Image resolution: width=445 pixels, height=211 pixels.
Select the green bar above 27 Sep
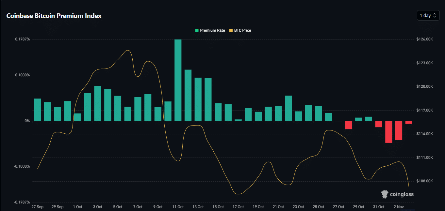coord(38,110)
